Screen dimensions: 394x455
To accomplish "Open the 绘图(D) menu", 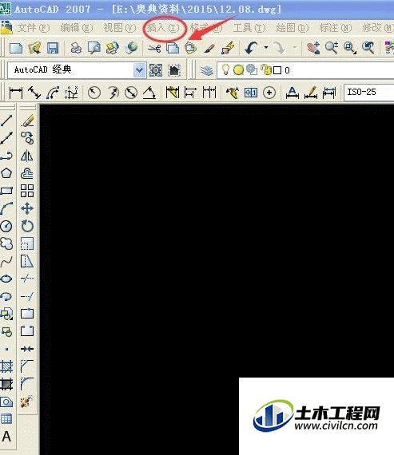I will 293,28.
